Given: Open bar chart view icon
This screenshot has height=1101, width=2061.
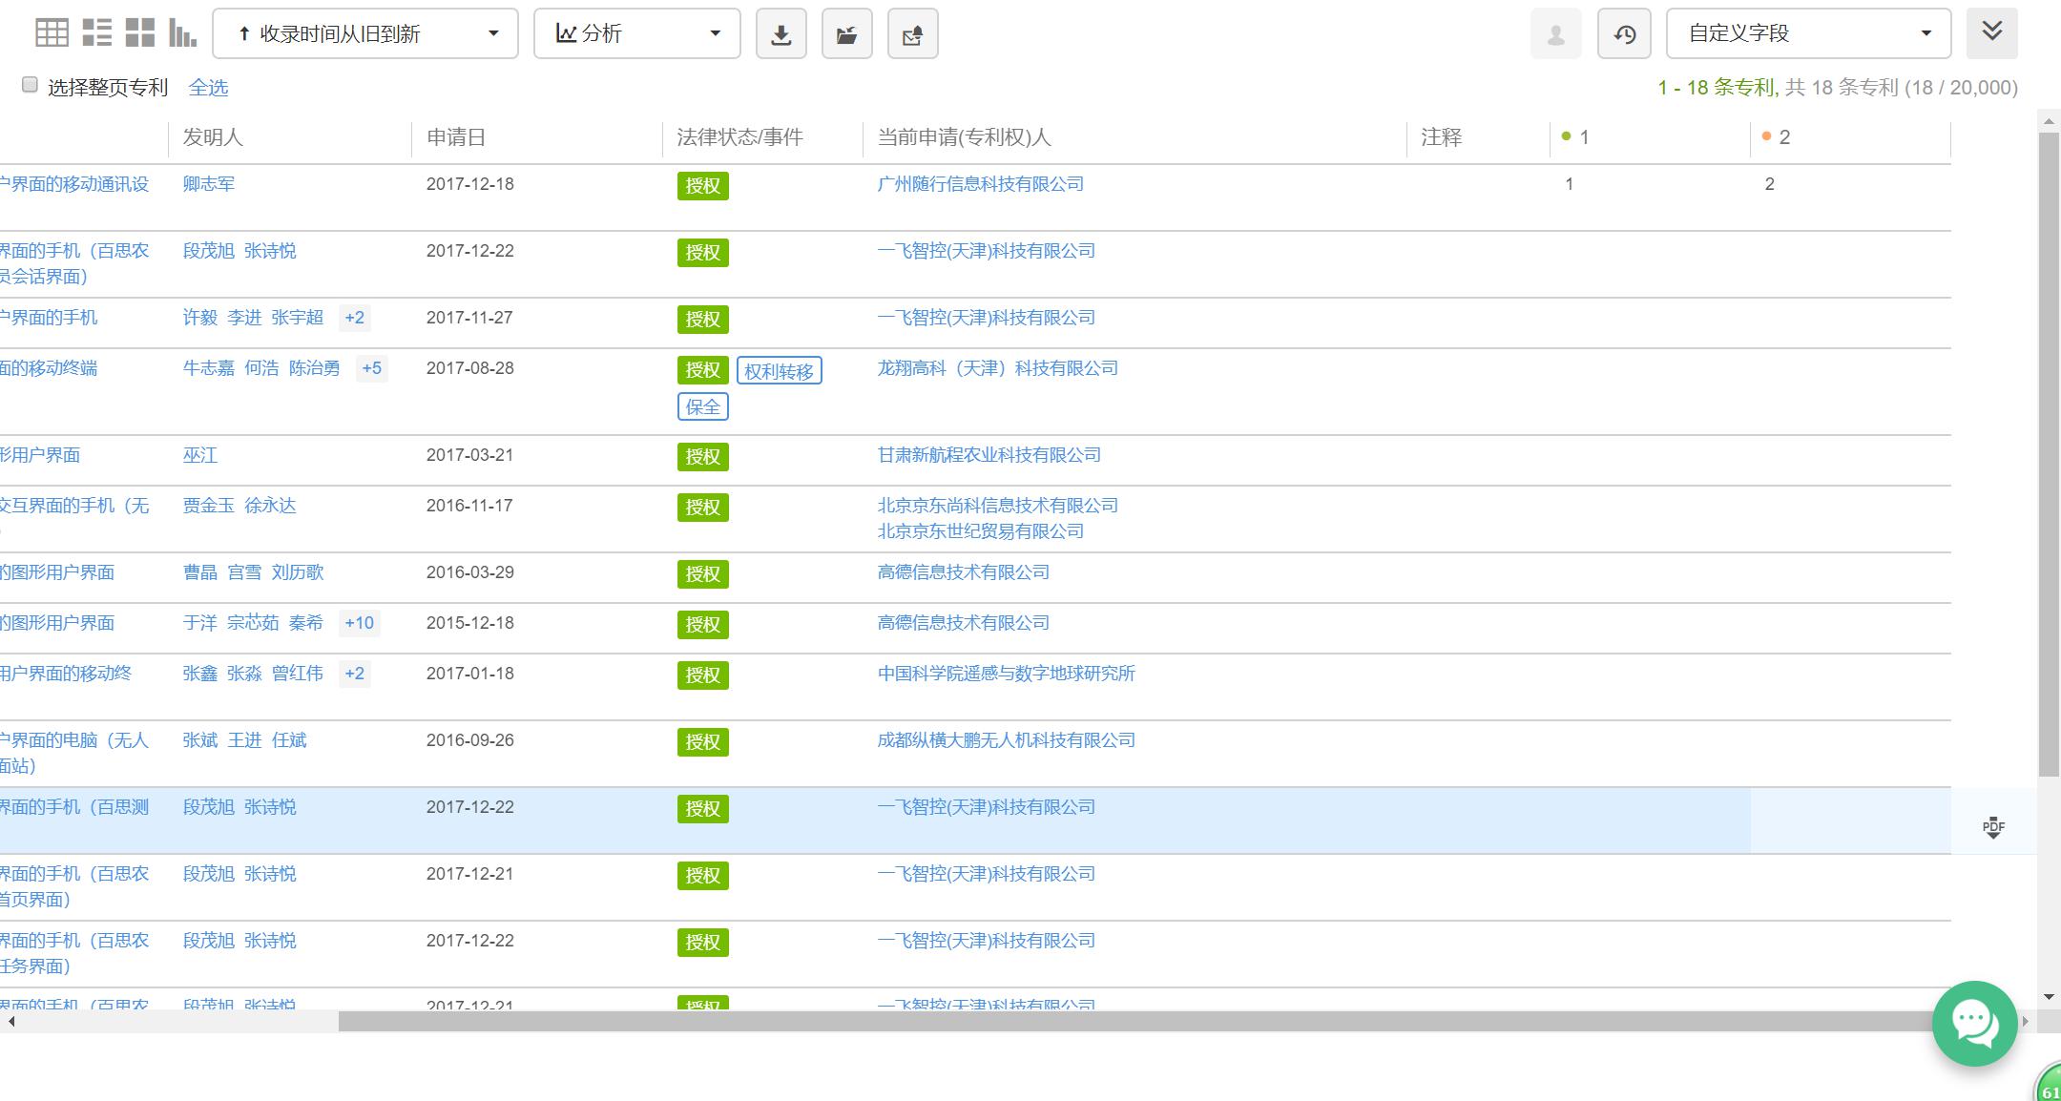Looking at the screenshot, I should click(182, 33).
